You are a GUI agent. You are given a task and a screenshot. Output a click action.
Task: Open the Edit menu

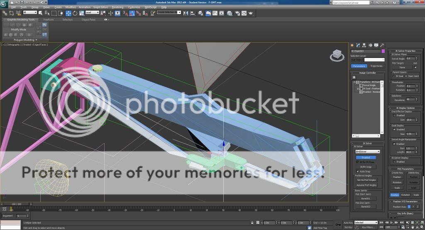[x=14, y=7]
